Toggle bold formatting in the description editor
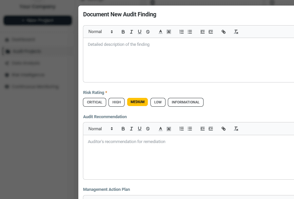The height and width of the screenshot is (199, 294). coord(123,31)
